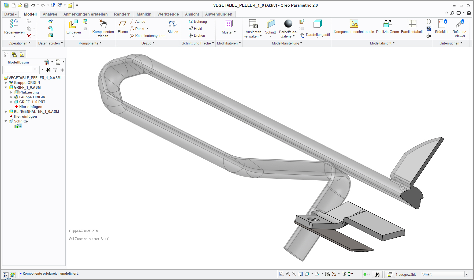474x280 pixels.
Task: Minimize the ribbon with the caret icon
Action: coord(447,13)
